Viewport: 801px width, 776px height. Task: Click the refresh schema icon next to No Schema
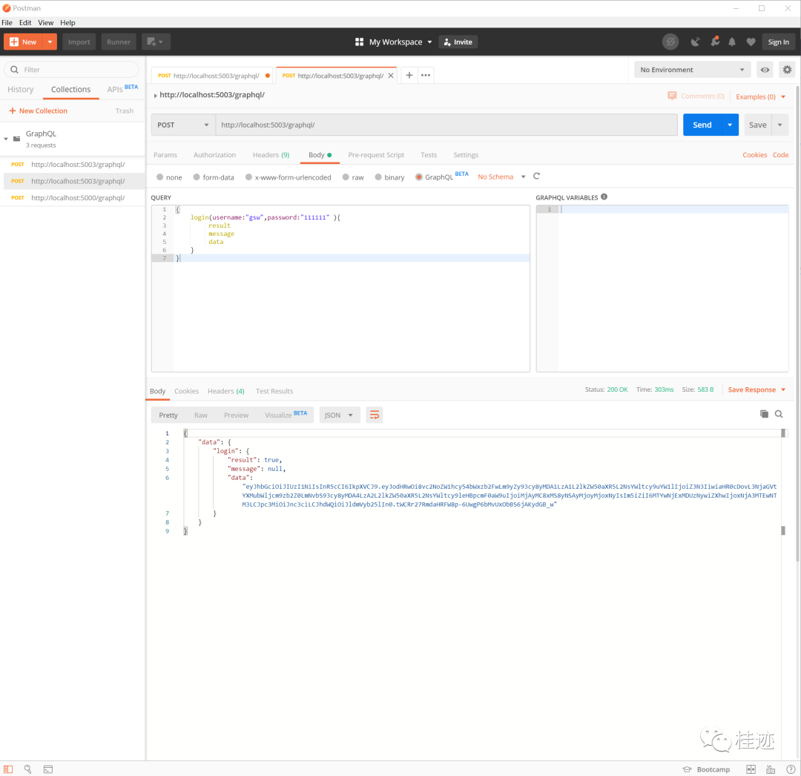[536, 177]
